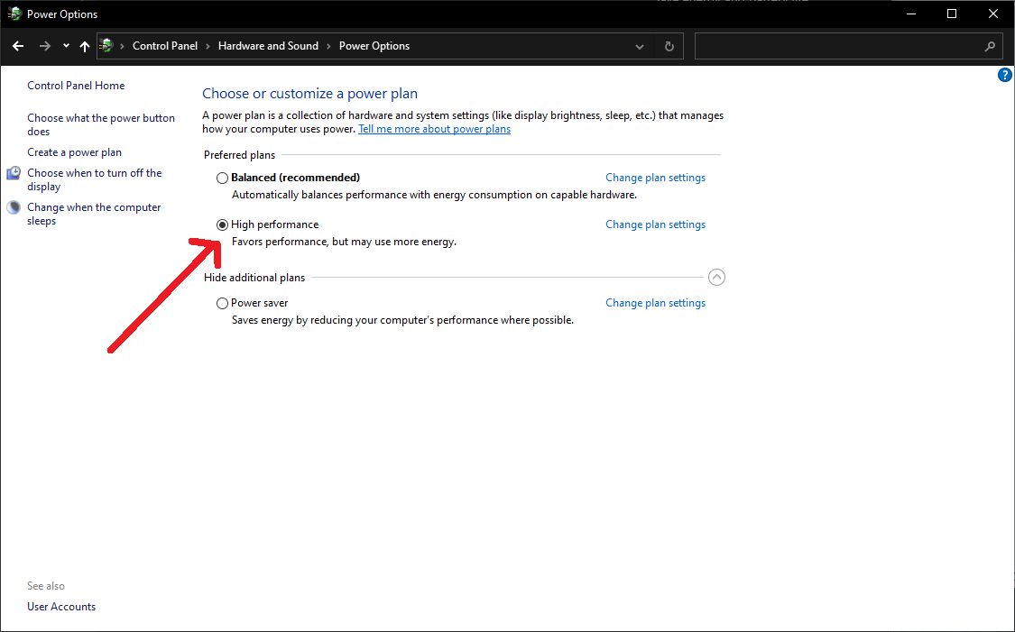Click the Back navigation arrow
Image resolution: width=1015 pixels, height=632 pixels.
click(18, 46)
